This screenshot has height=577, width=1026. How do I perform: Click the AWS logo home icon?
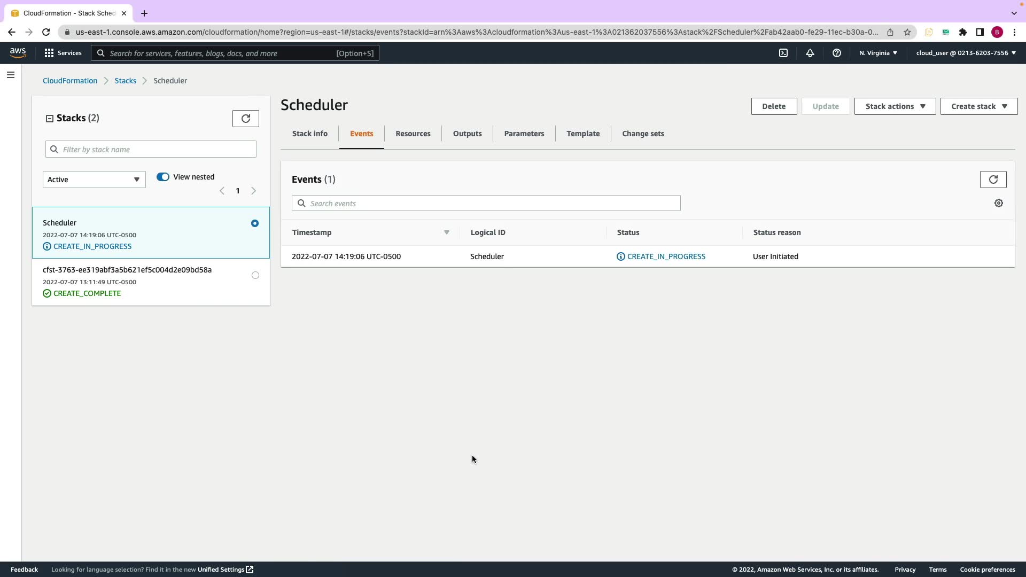point(18,52)
